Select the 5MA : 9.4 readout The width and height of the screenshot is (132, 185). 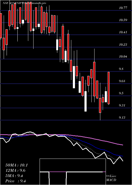click(x=14, y=176)
